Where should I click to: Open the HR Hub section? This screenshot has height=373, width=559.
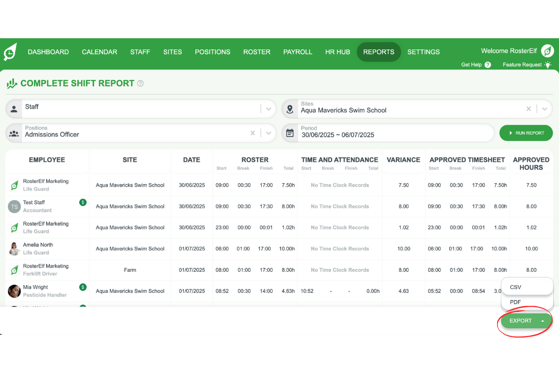click(x=337, y=52)
